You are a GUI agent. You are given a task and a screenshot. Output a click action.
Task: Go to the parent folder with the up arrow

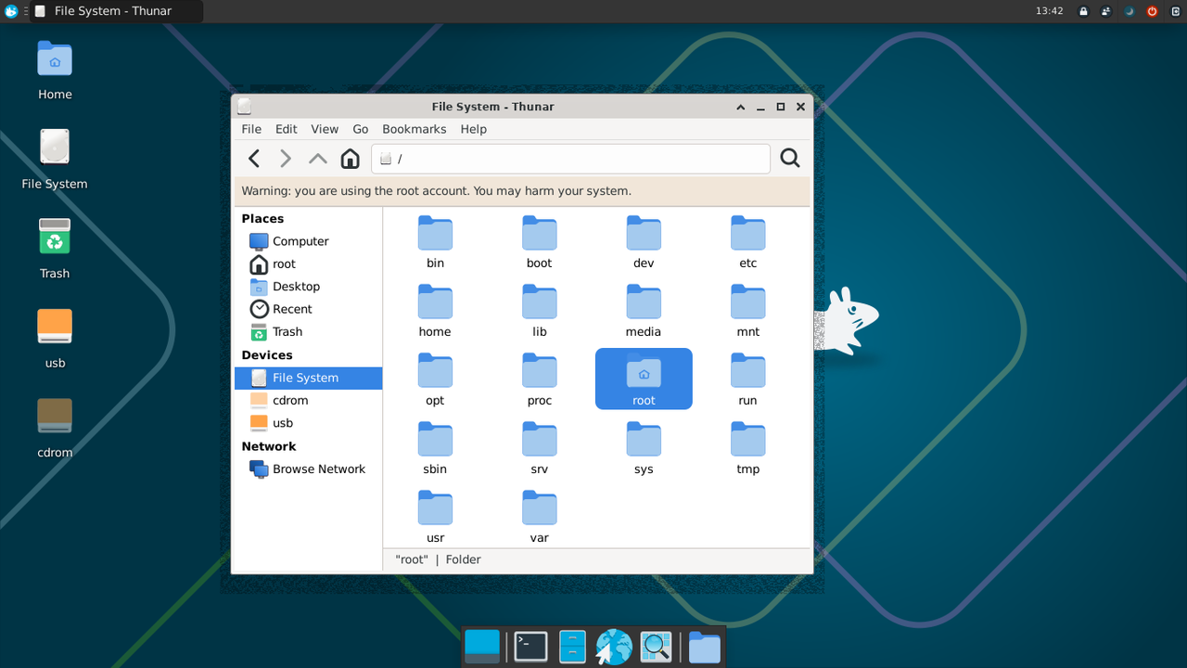(318, 159)
